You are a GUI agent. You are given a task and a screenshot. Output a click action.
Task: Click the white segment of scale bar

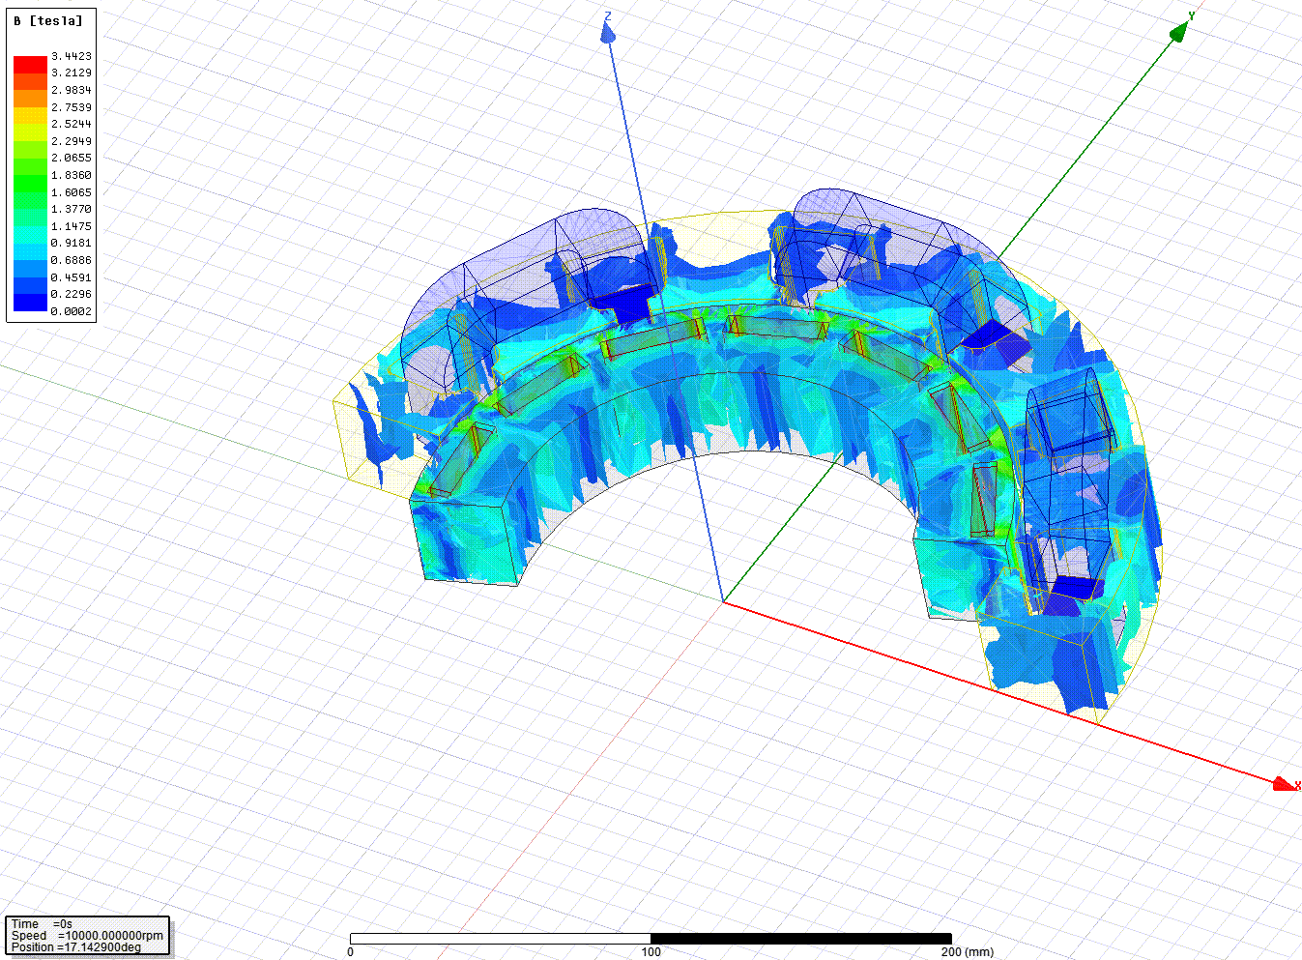(x=500, y=938)
